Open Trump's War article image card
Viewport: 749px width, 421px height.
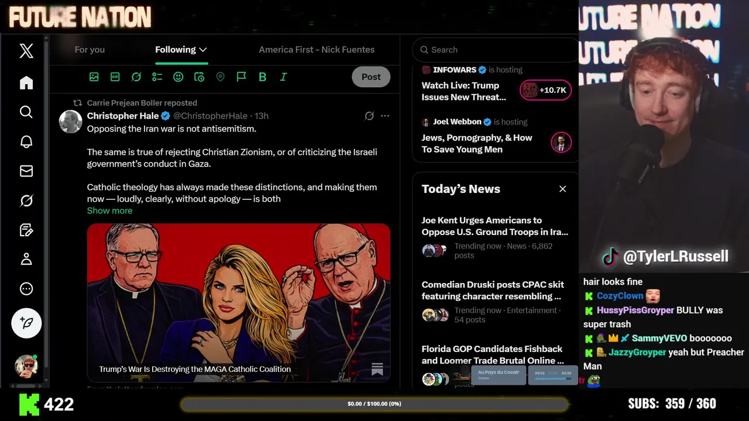[239, 302]
